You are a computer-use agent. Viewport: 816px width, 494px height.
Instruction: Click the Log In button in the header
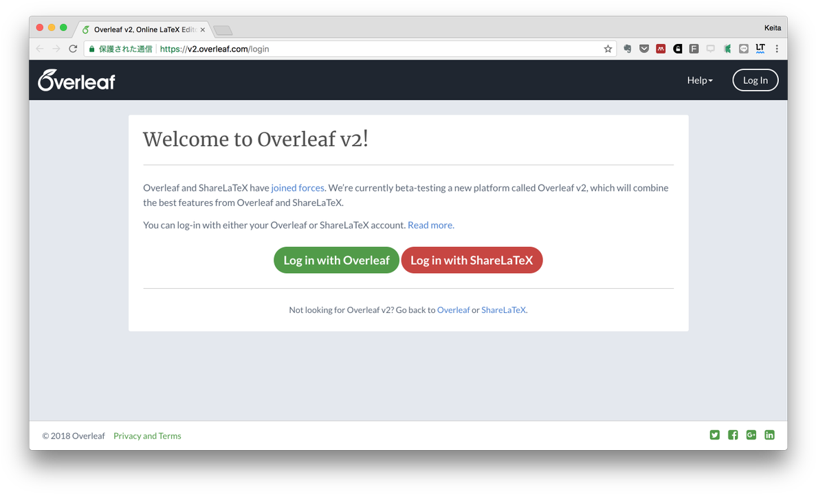click(755, 80)
